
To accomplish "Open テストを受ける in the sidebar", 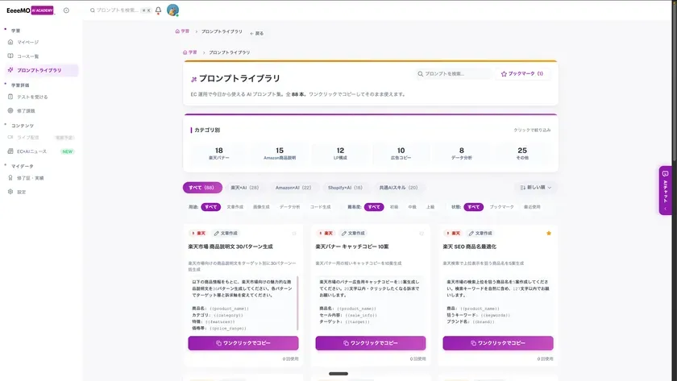I will (x=42, y=97).
